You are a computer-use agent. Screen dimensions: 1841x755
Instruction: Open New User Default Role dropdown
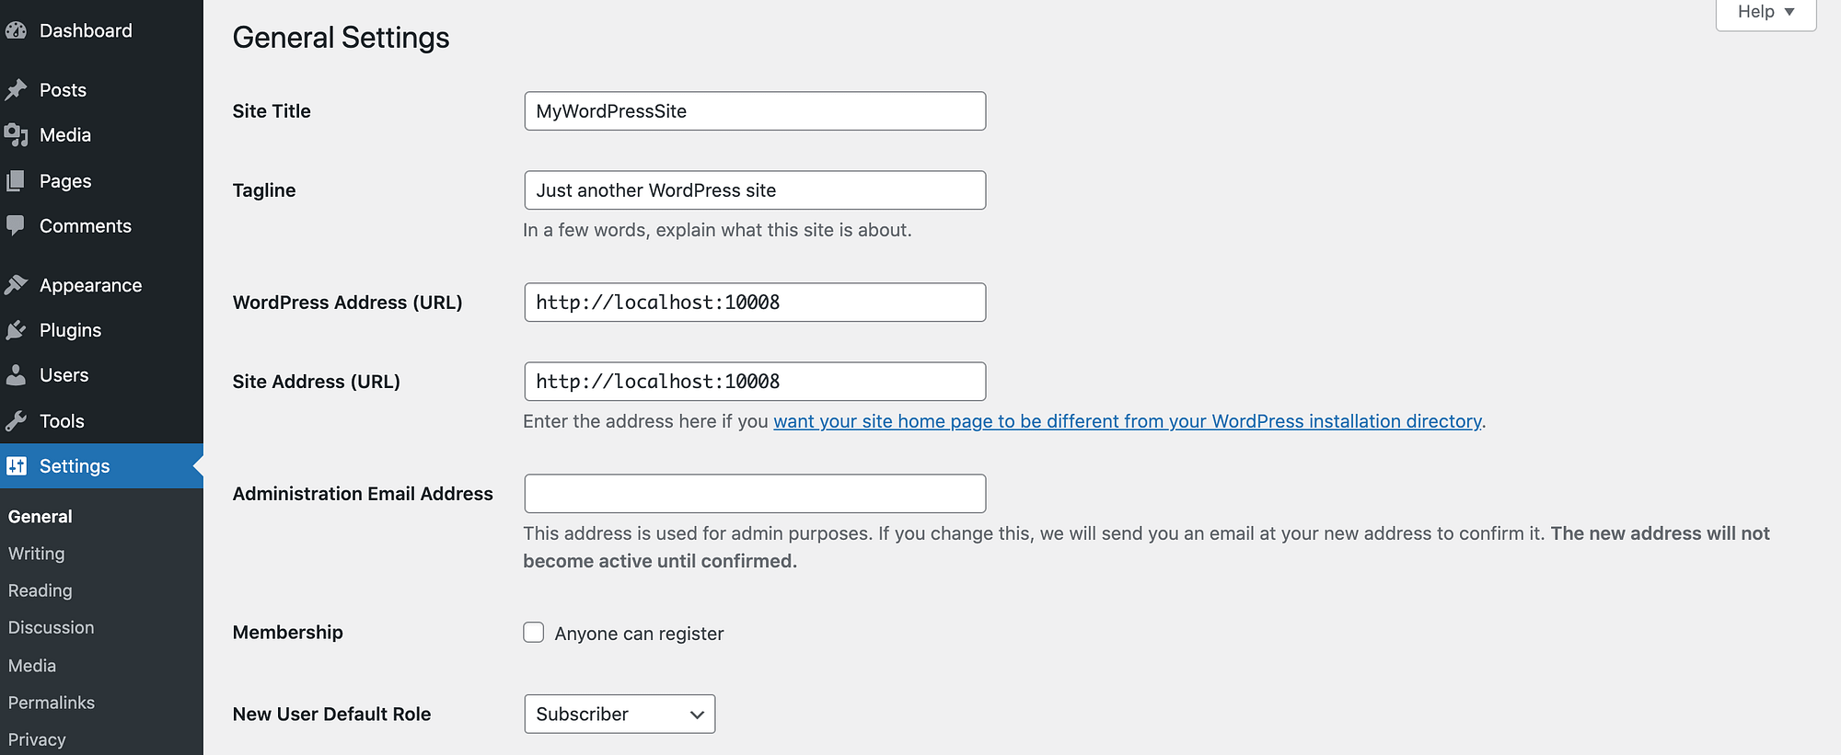[x=619, y=714]
